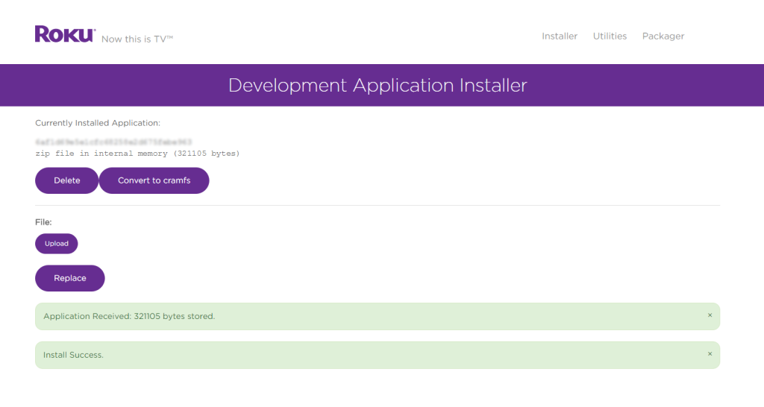The height and width of the screenshot is (407, 764).
Task: Click the Roku logo
Action: click(64, 34)
